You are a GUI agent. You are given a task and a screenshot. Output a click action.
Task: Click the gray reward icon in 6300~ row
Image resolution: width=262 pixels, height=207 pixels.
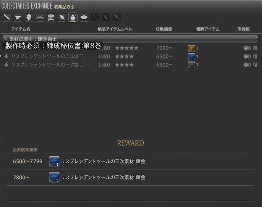(191, 65)
